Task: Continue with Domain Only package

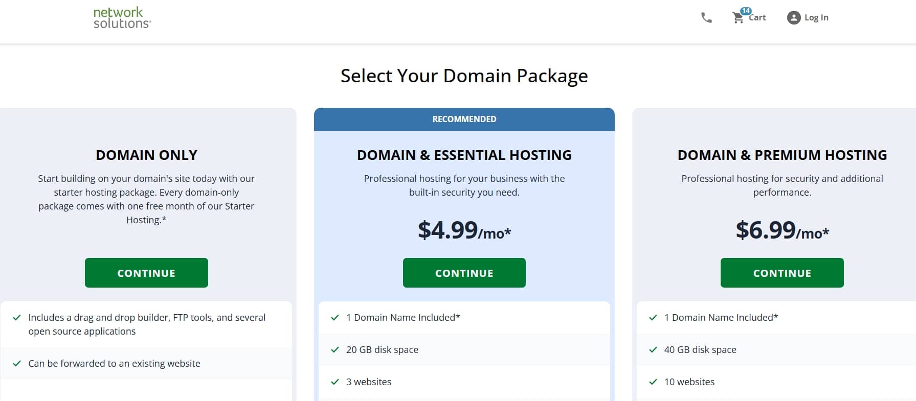Action: tap(146, 273)
